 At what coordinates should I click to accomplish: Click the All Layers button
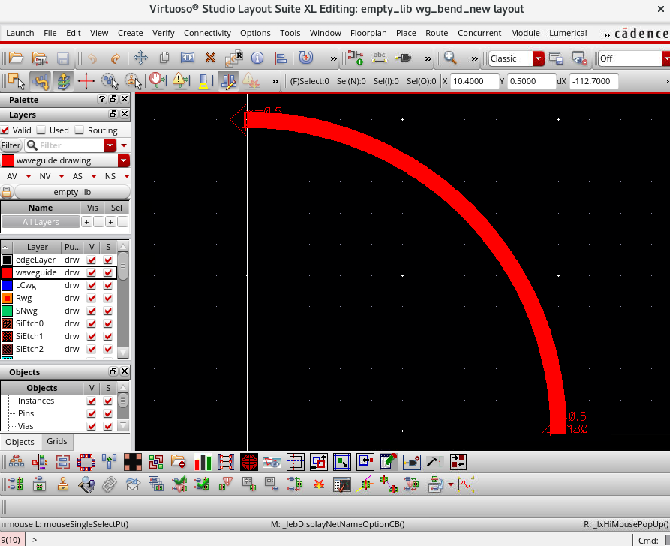[41, 222]
